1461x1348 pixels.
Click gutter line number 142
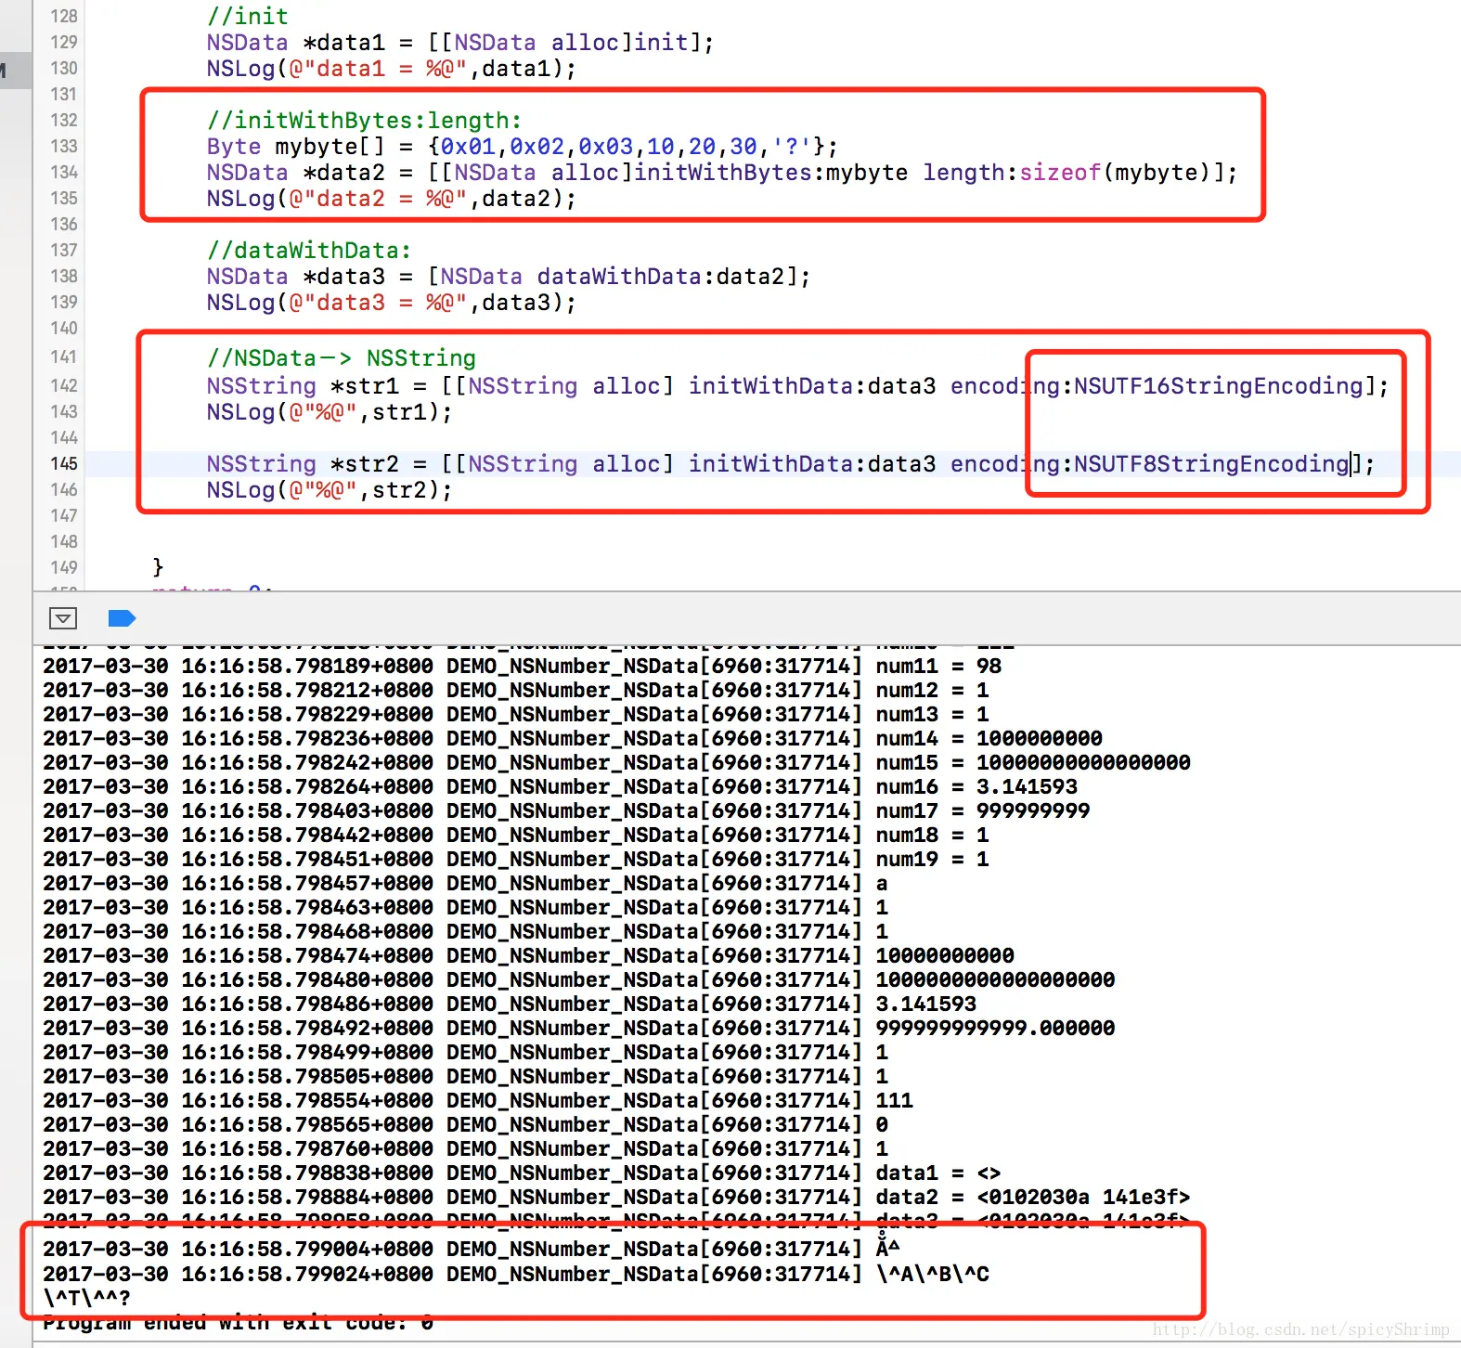click(x=64, y=385)
